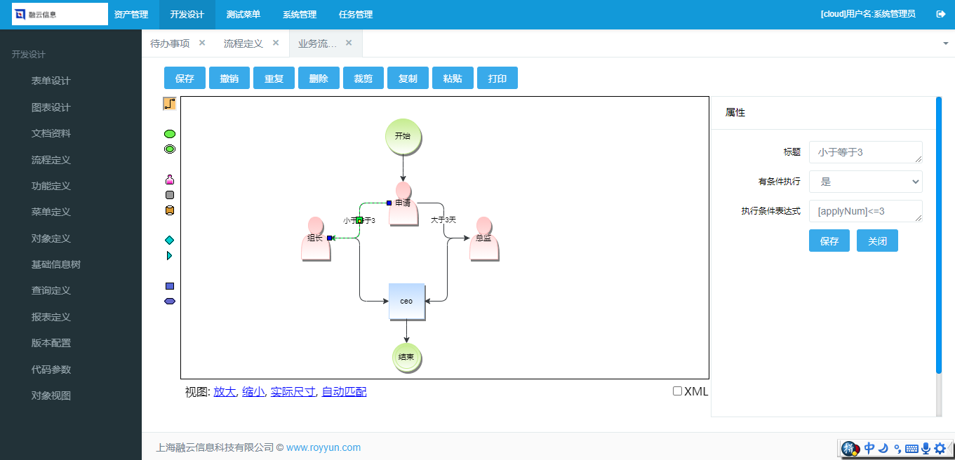Select the 总监 person node
The width and height of the screenshot is (955, 460).
[x=483, y=238]
